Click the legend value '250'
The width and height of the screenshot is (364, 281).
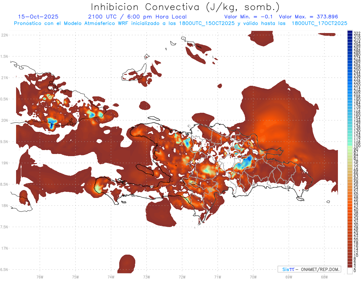(357, 70)
